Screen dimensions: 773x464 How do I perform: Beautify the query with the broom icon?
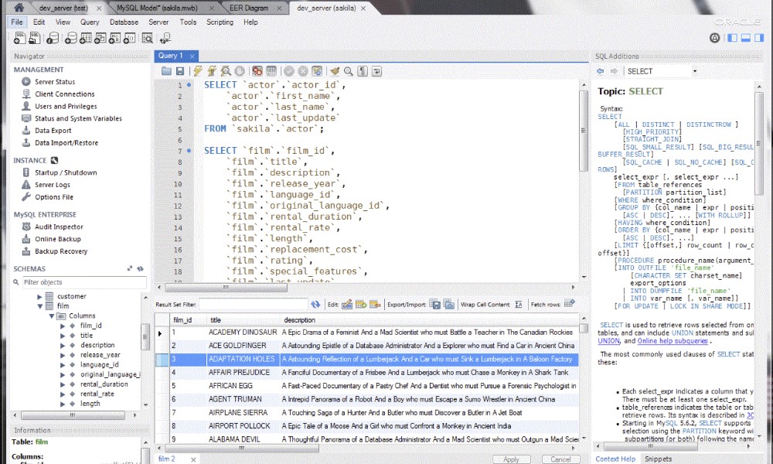click(x=335, y=71)
